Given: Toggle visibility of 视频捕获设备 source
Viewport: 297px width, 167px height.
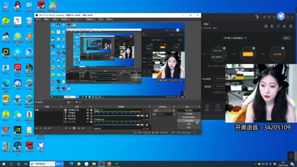Looking at the screenshot, I should click(88, 110).
